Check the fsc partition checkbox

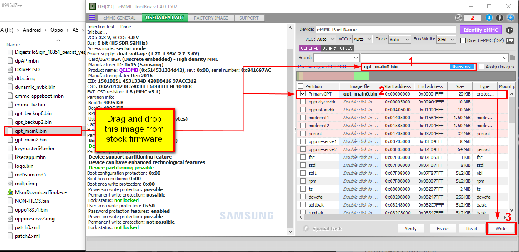pyautogui.click(x=303, y=157)
